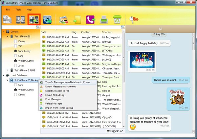
Task: Collapse Ted's iPhone 5S node
Action: [8, 36]
